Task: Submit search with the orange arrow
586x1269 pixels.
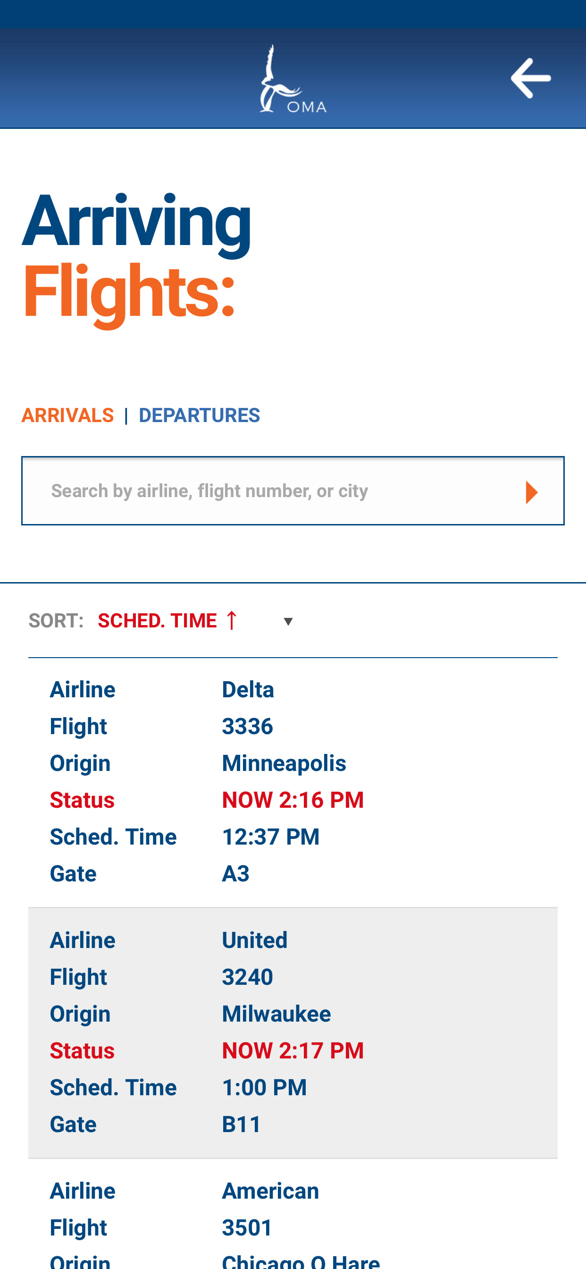Action: [x=531, y=491]
